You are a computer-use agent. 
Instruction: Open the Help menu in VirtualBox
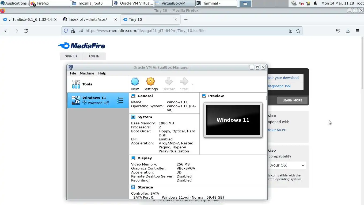[102, 73]
